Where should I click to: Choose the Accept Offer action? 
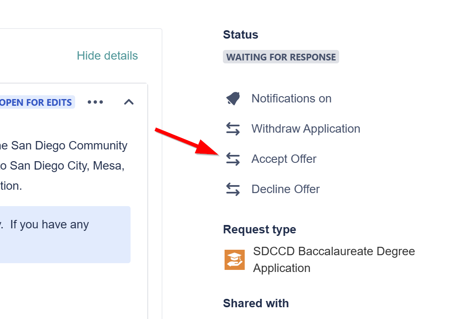tap(284, 159)
